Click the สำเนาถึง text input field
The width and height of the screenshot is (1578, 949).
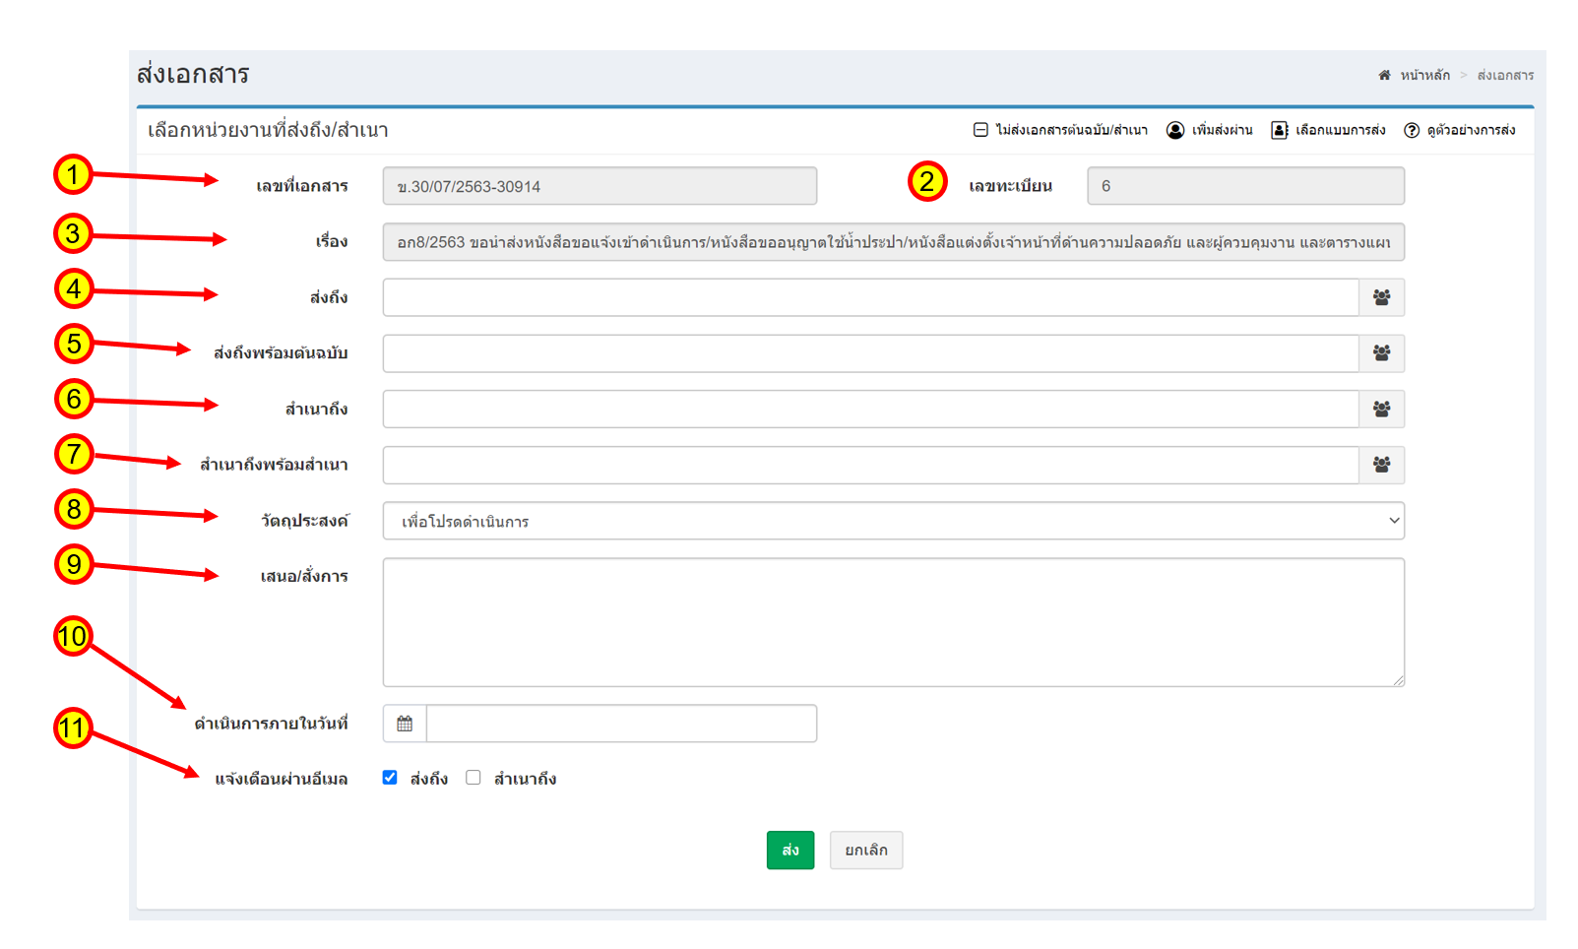870,410
